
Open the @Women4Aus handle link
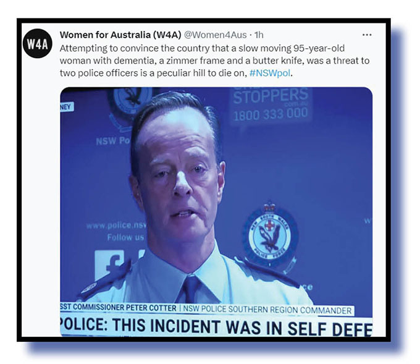point(216,35)
